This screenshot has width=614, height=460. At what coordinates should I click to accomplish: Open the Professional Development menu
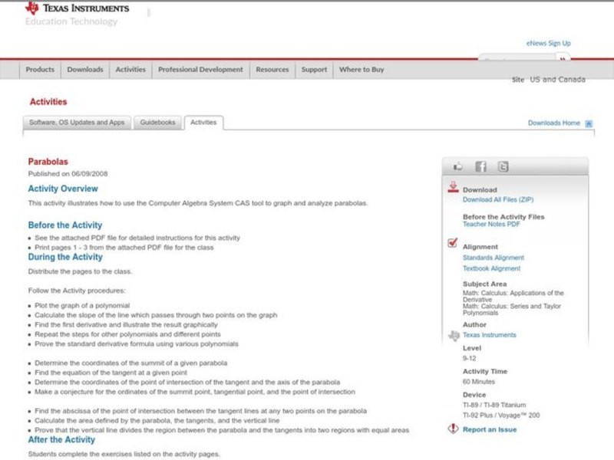[x=200, y=70]
